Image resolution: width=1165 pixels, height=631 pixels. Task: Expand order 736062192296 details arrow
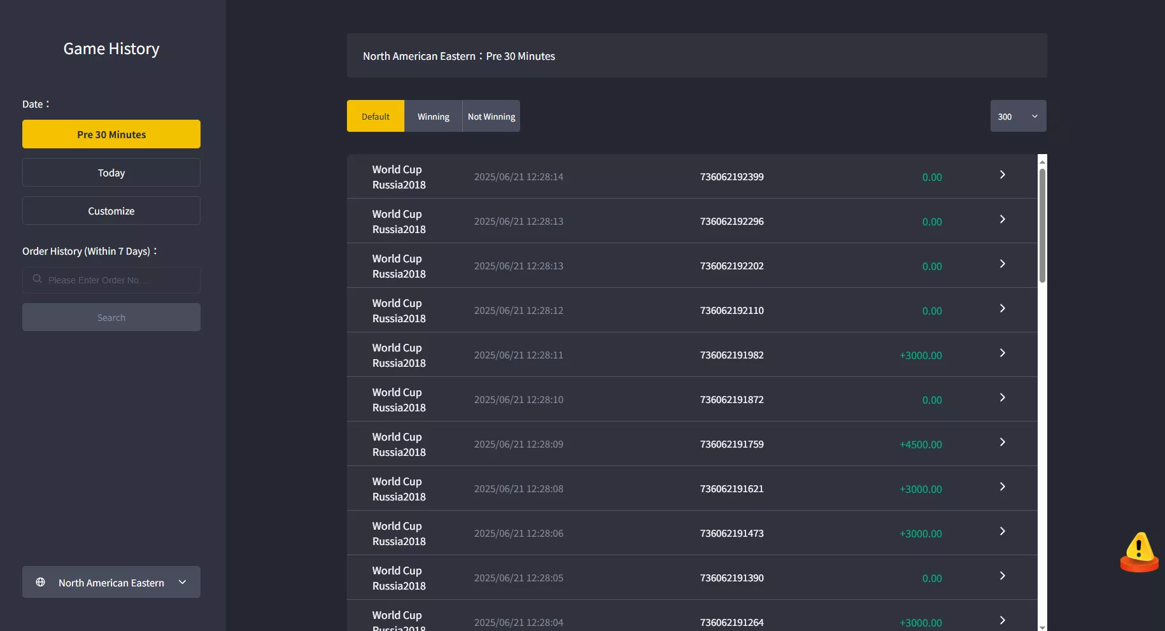(x=1002, y=219)
